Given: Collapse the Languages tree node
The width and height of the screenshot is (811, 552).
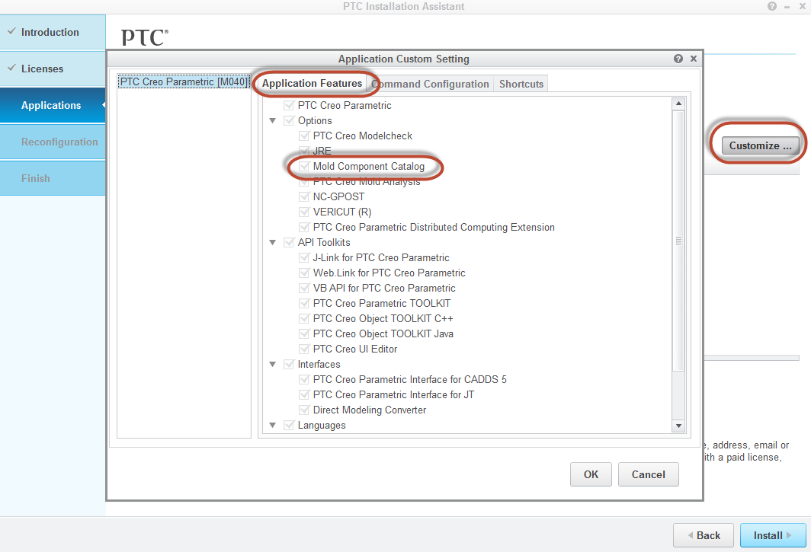Looking at the screenshot, I should (273, 426).
